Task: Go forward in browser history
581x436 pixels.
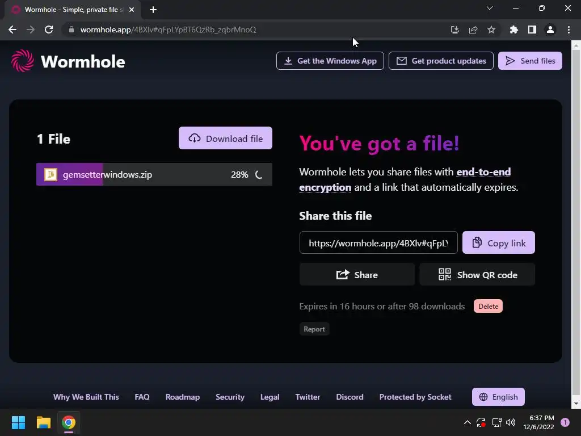Action: pos(31,30)
